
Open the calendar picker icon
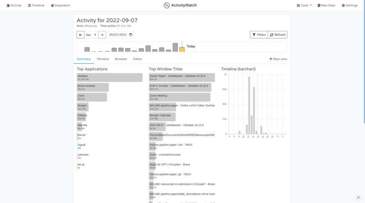(130, 35)
